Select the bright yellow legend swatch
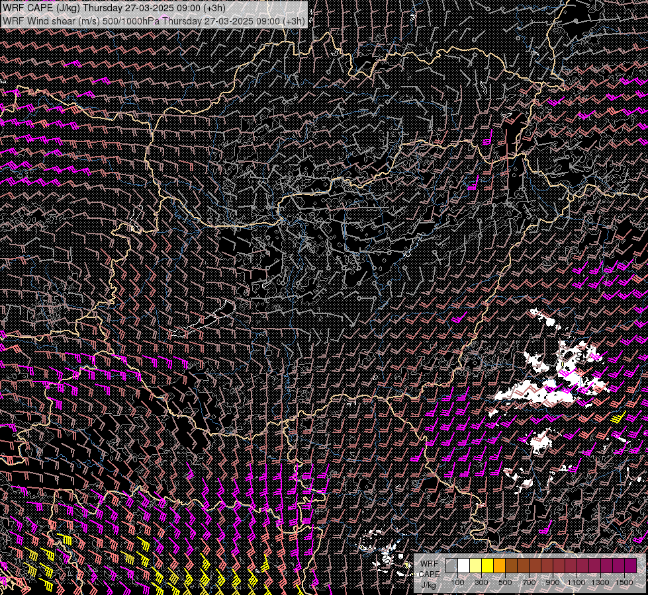 tap(488, 565)
